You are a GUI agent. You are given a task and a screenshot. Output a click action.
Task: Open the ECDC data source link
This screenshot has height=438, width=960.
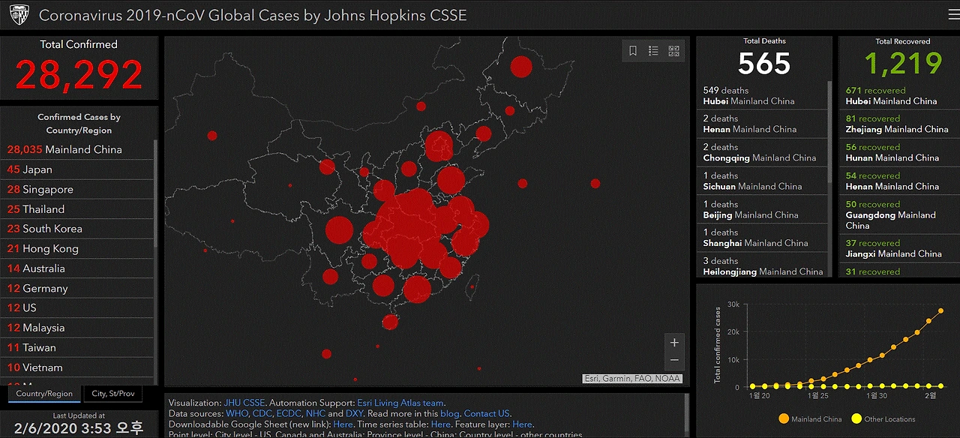point(289,413)
